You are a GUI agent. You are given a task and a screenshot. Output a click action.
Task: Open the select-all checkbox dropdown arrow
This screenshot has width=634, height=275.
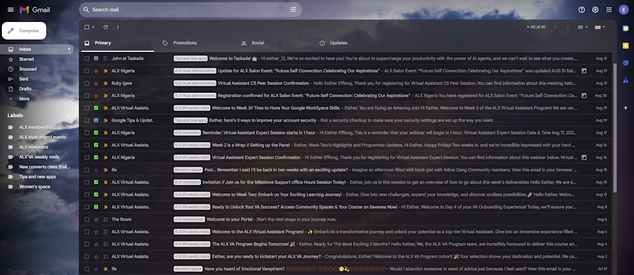pos(93,27)
